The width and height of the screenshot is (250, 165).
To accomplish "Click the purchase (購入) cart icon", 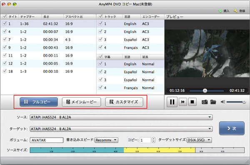I will (x=220, y=11).
